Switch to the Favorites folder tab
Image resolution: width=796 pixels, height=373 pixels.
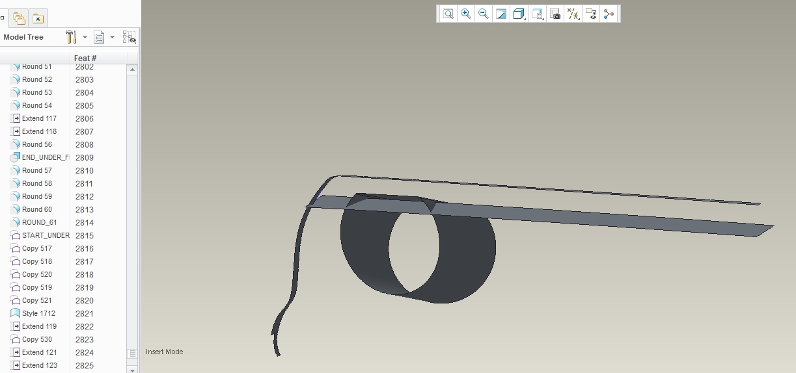[x=38, y=18]
